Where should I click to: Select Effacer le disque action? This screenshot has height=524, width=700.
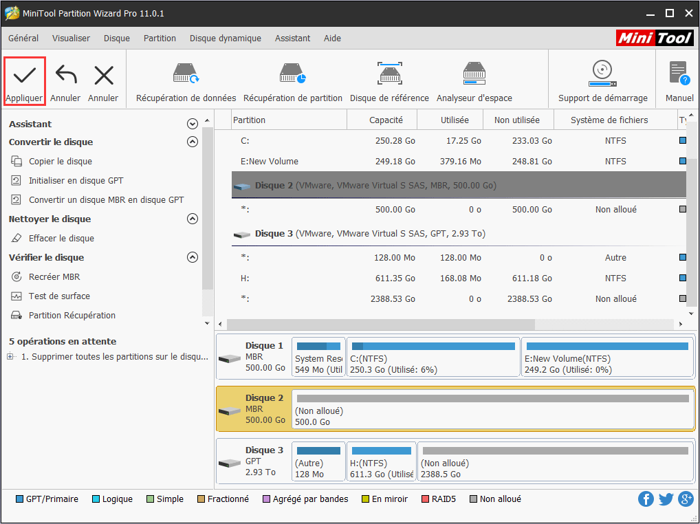[61, 238]
